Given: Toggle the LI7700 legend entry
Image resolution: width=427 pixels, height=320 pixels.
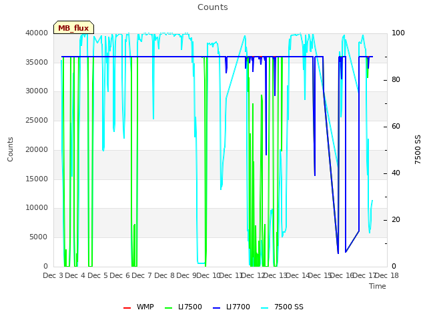Looking at the screenshot, I should coord(232,307).
